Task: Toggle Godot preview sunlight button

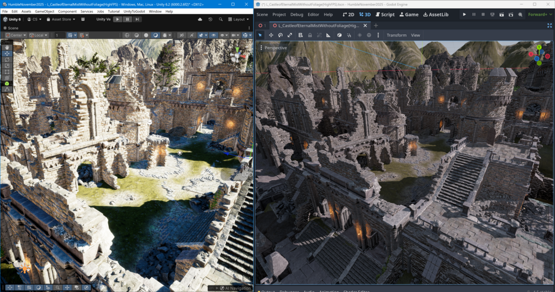Action: point(360,35)
